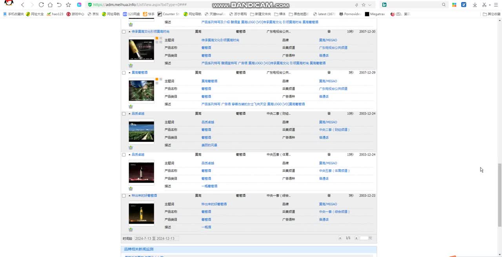
Task: Focus the browser address bar URL
Action: pyautogui.click(x=140, y=5)
